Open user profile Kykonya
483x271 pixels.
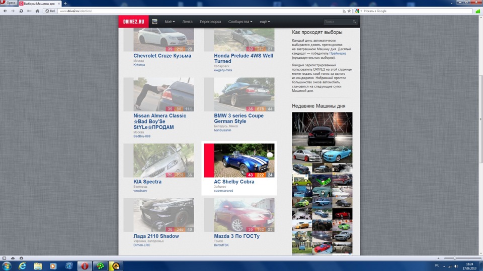(139, 65)
